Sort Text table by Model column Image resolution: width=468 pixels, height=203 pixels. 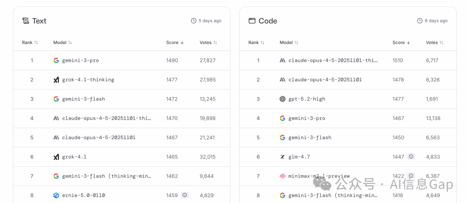pyautogui.click(x=62, y=42)
